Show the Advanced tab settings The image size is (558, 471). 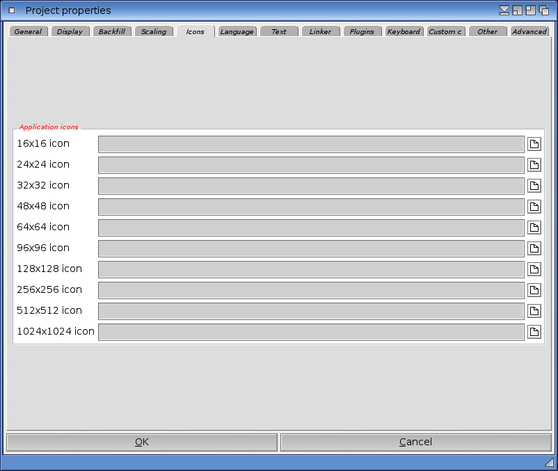[529, 31]
